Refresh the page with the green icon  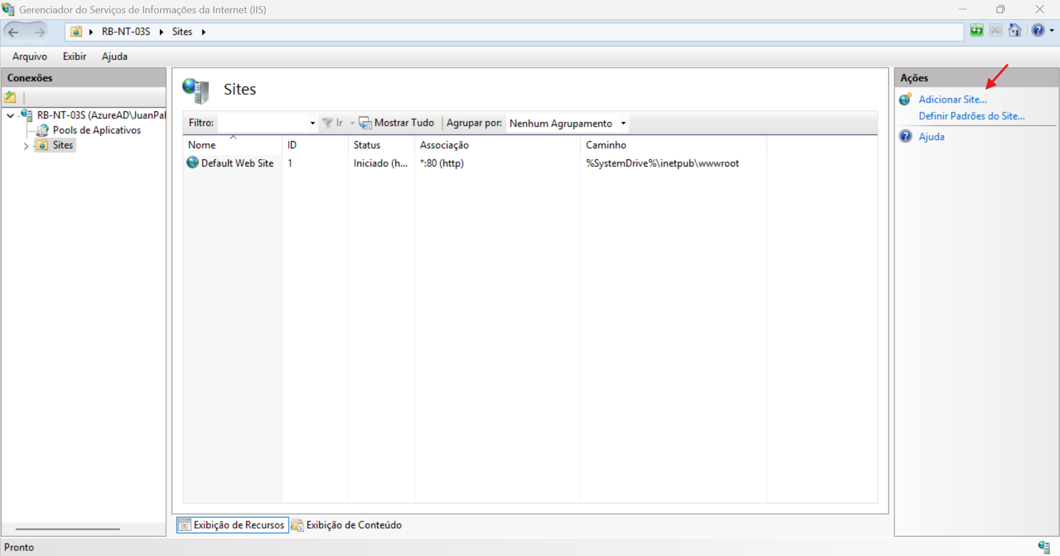coord(977,31)
